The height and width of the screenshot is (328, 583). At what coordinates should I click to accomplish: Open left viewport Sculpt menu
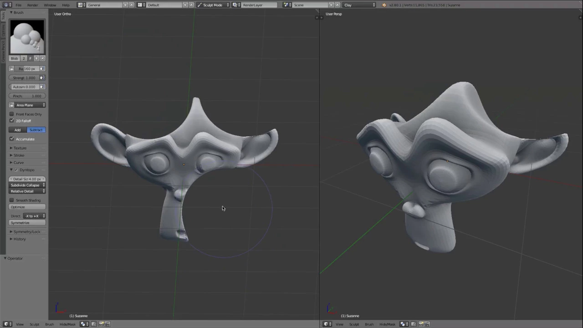pyautogui.click(x=35, y=324)
